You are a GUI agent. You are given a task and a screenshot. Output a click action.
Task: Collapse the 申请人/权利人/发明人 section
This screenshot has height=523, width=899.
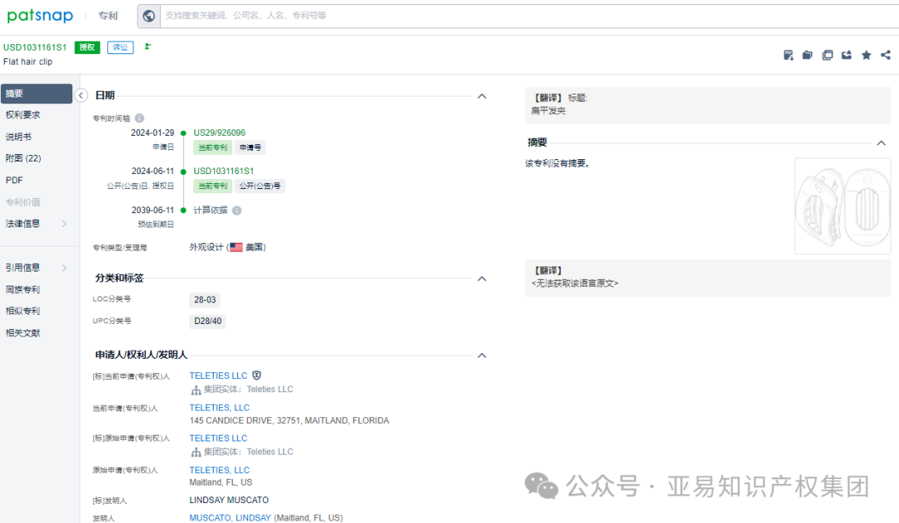pyautogui.click(x=482, y=356)
